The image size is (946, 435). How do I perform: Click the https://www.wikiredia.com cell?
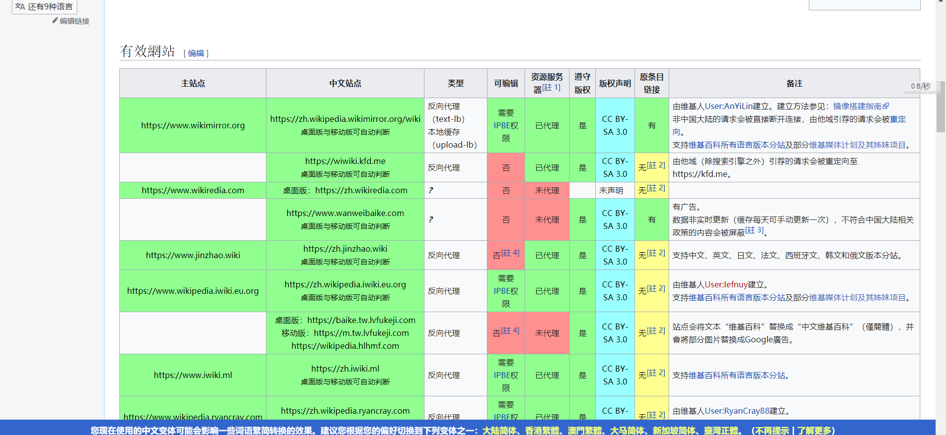click(x=193, y=190)
